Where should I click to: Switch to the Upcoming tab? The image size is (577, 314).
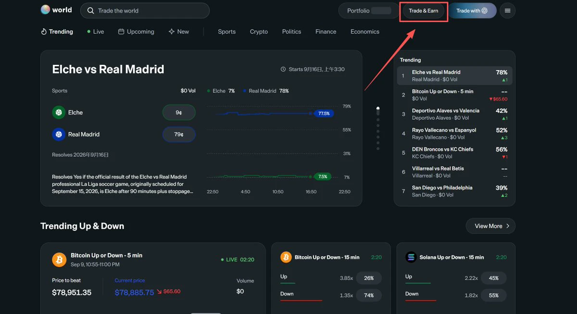136,32
